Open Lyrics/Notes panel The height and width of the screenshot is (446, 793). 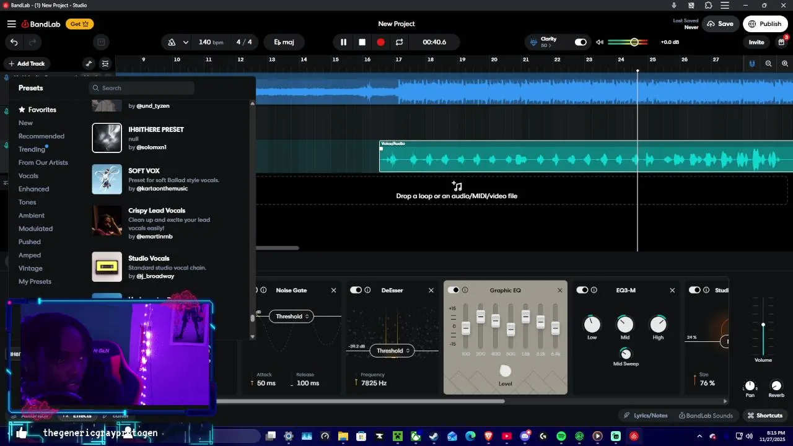[x=646, y=416]
